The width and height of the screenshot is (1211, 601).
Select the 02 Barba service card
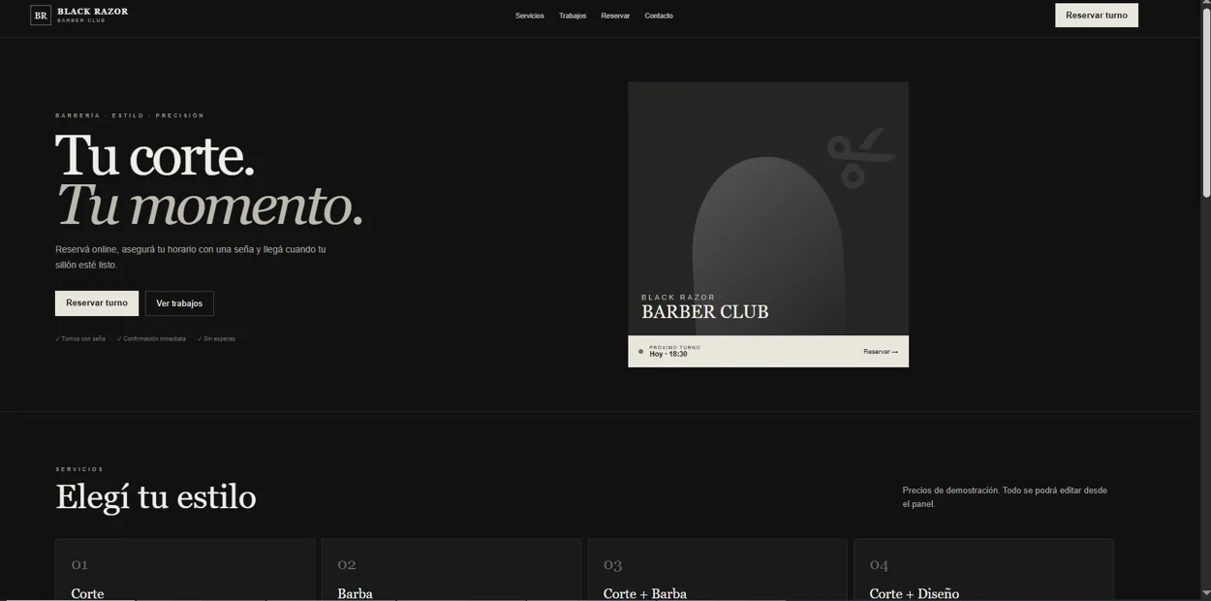coord(451,570)
